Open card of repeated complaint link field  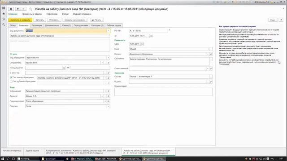[109, 78]
